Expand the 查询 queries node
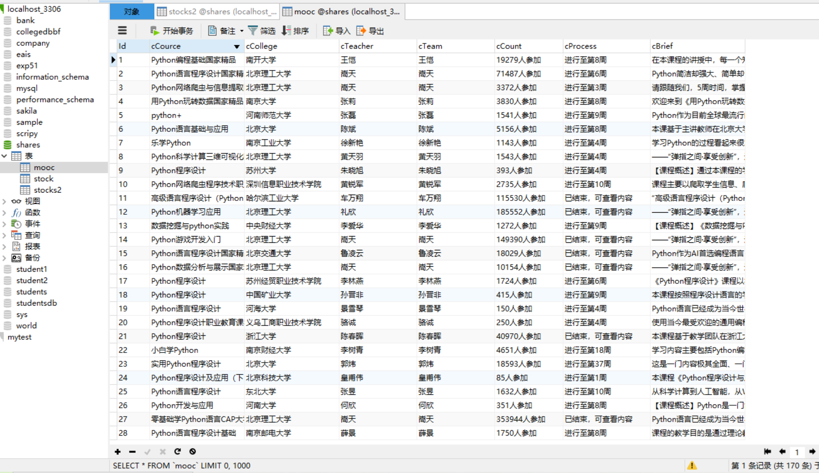The image size is (819, 473). click(4, 235)
